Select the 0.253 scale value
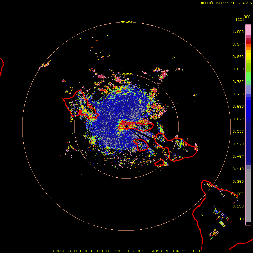The width and height of the screenshot is (253, 253). [238, 206]
